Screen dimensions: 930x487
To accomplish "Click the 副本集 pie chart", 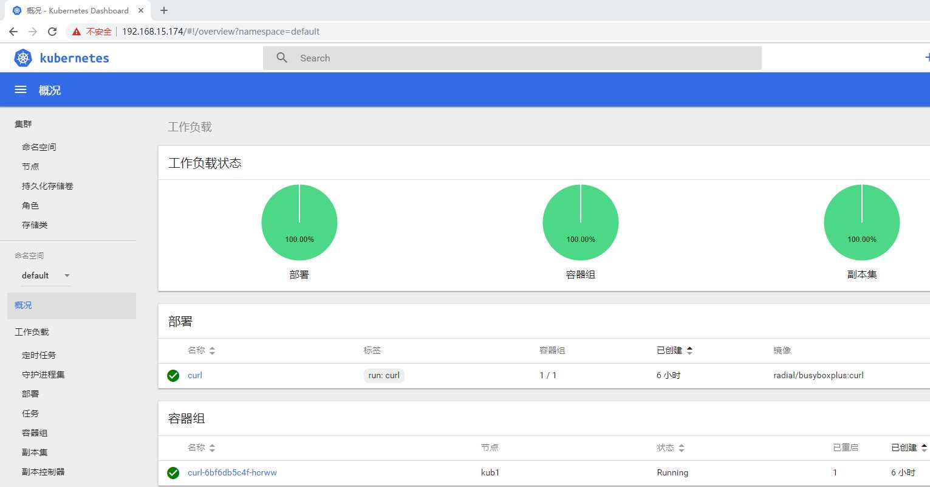I will point(862,223).
